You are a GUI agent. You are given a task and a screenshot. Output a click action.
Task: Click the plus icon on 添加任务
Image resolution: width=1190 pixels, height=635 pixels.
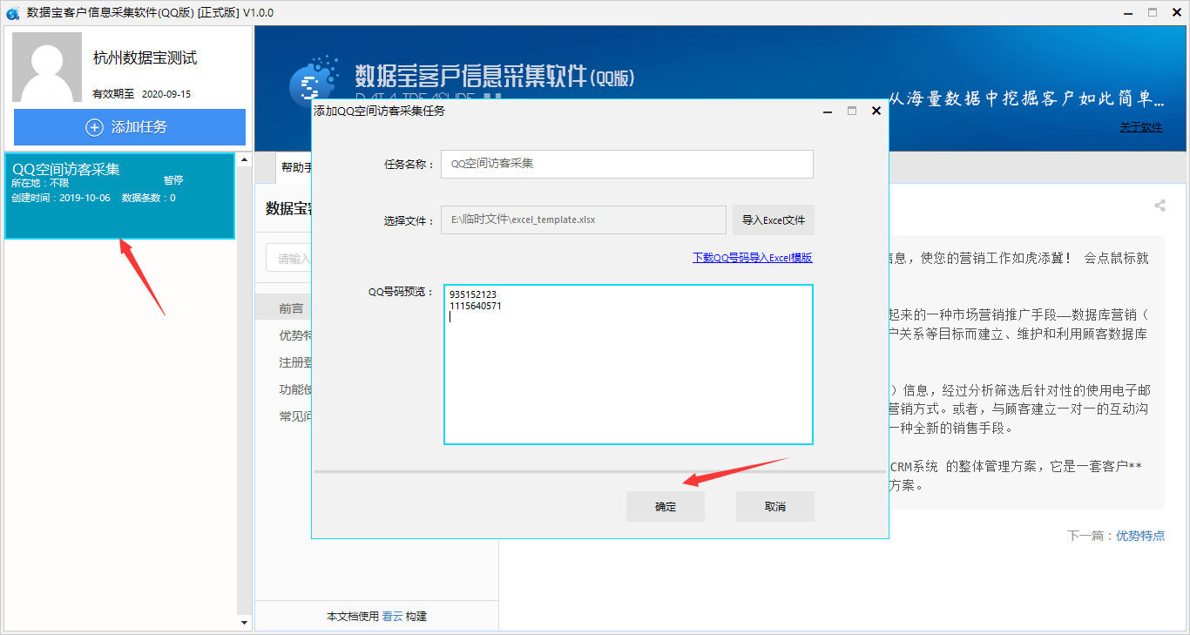pos(94,127)
